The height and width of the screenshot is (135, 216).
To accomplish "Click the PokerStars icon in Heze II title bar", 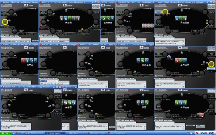I will coord(156,2).
